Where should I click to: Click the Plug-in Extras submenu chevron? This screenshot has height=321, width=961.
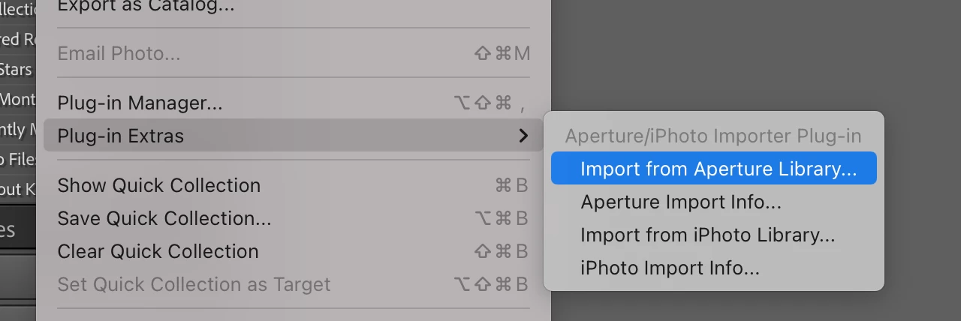[x=523, y=136]
